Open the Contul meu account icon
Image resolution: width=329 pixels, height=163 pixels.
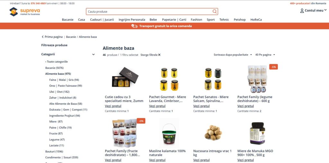(302, 11)
